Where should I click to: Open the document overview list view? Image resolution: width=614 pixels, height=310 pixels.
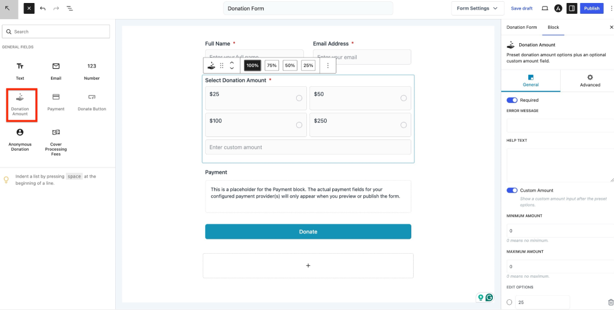tap(70, 8)
